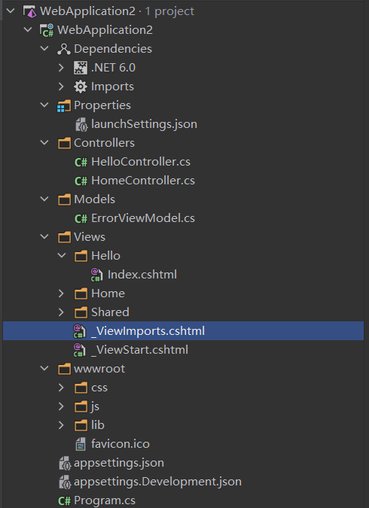The image size is (369, 508).
Task: Select ErrorViewModel.cs file
Action: pos(143,218)
